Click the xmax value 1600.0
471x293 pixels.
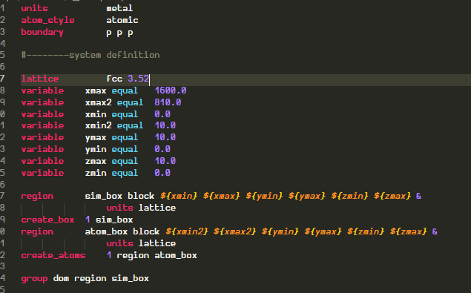pos(171,90)
